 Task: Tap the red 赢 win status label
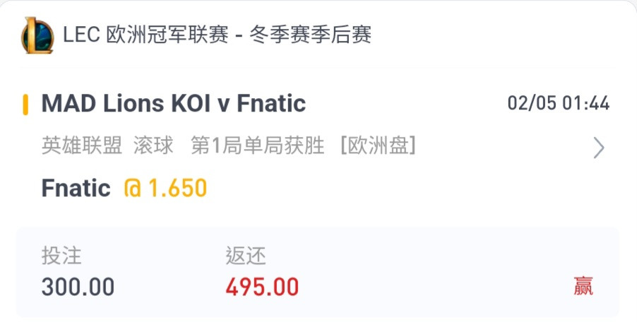[583, 286]
